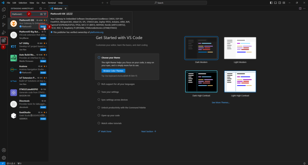Select the Aceinna extension entry
This screenshot has width=308, height=165.
28,70
